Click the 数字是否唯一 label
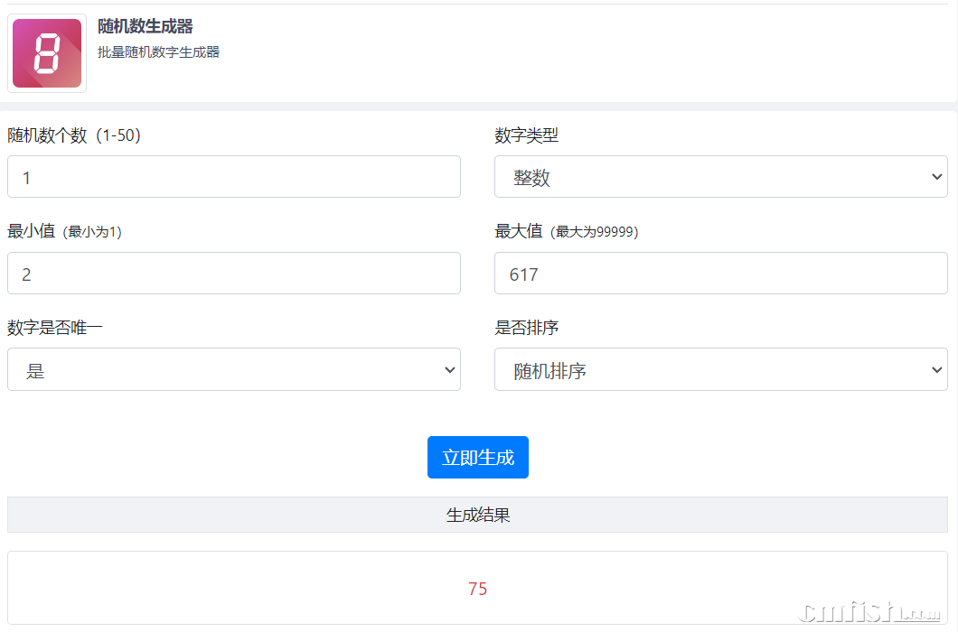 [x=55, y=328]
